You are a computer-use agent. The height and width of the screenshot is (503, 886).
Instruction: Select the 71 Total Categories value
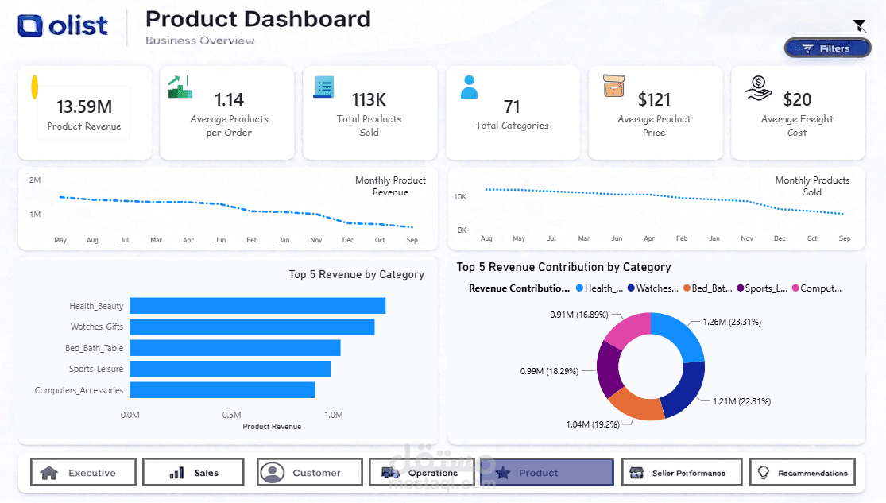512,106
